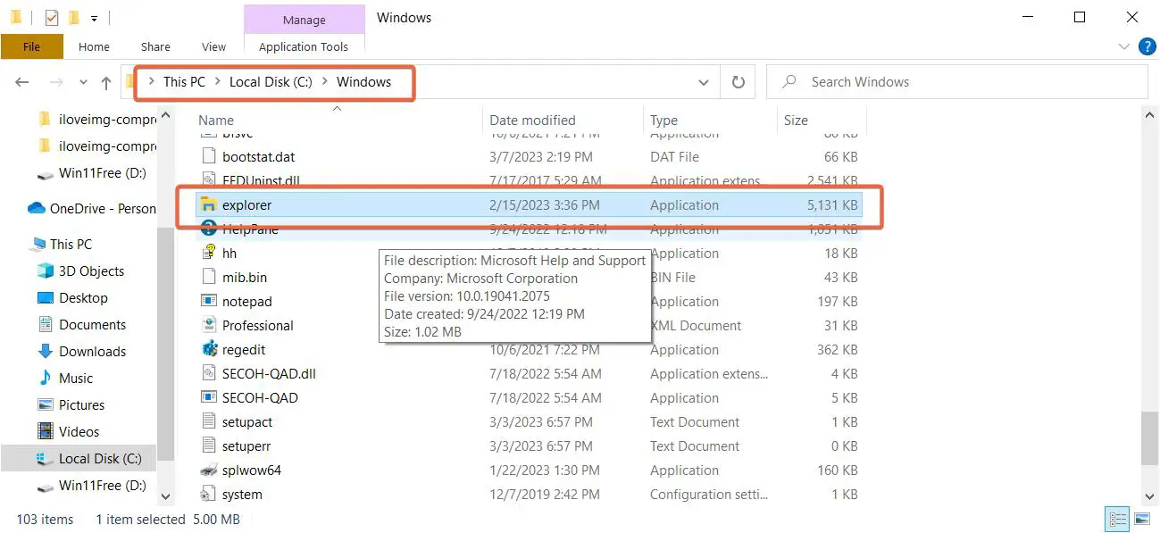Screen dimensions: 1160x533
Task: Open Customize Quick Access Toolbar dropdown
Action: coord(94,18)
